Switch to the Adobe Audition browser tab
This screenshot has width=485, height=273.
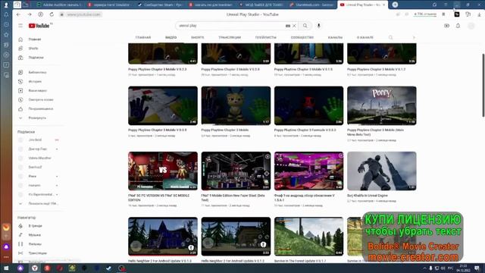59,5
